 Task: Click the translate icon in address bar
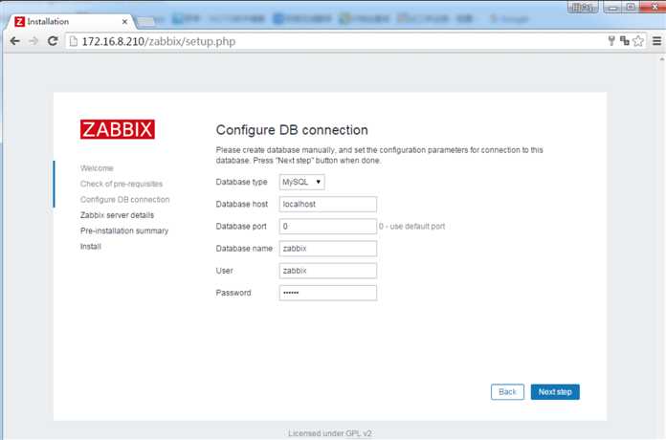(x=624, y=41)
